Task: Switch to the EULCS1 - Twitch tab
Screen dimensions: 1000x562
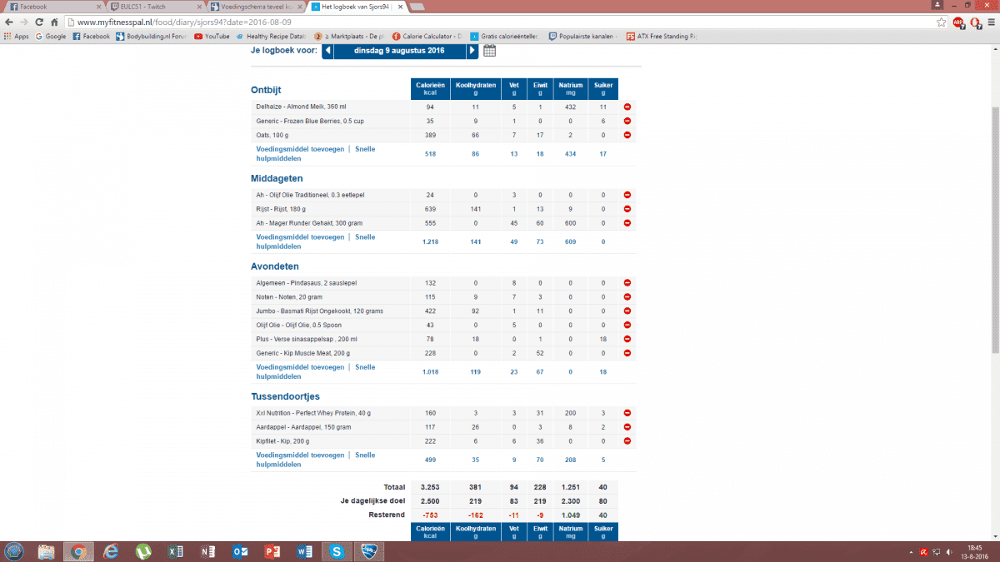Action: click(150, 7)
